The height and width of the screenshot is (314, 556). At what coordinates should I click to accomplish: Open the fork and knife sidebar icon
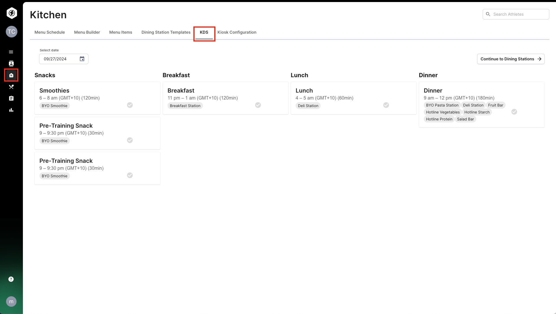tap(11, 87)
